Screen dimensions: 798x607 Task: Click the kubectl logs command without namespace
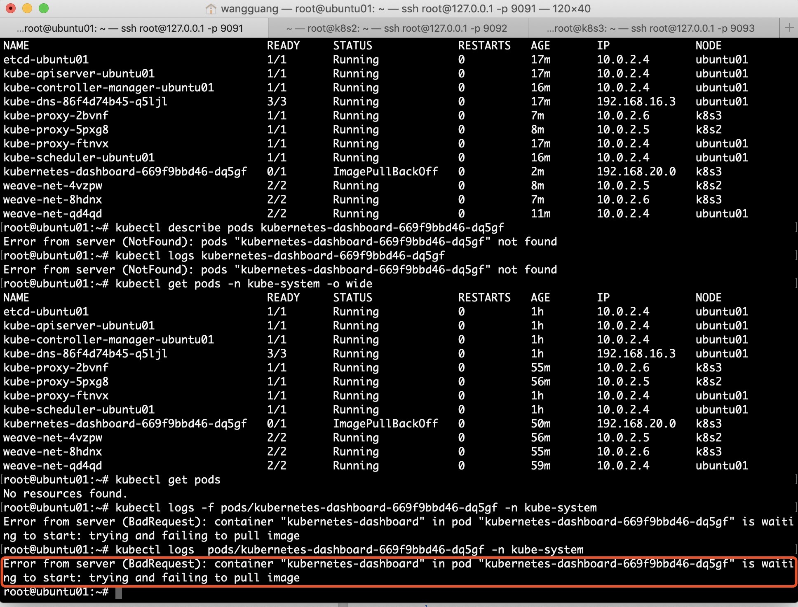(x=280, y=256)
